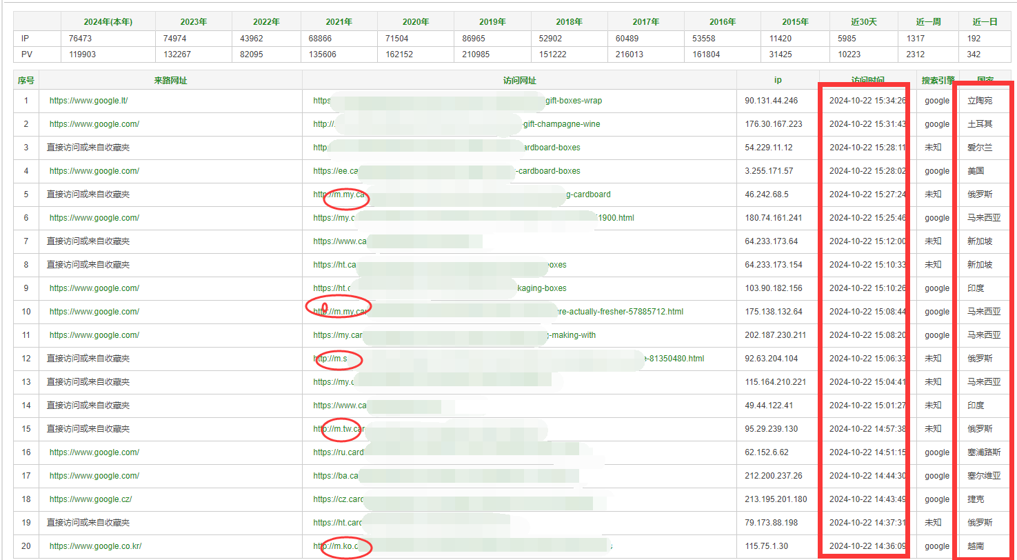Select row 3's 直接访问或来自收藏夹 referrer text
Viewport: 1017px width, 560px height.
click(x=88, y=148)
